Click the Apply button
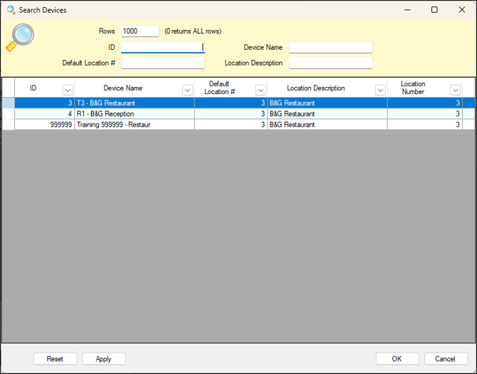477x374 pixels. (x=104, y=359)
